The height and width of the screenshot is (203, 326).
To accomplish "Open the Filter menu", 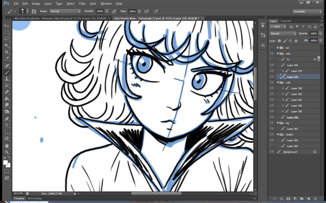I will click(x=82, y=4).
